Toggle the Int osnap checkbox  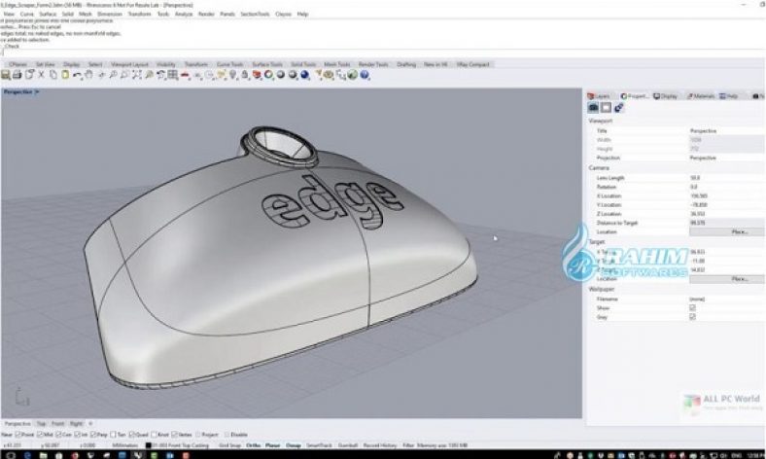coord(78,435)
